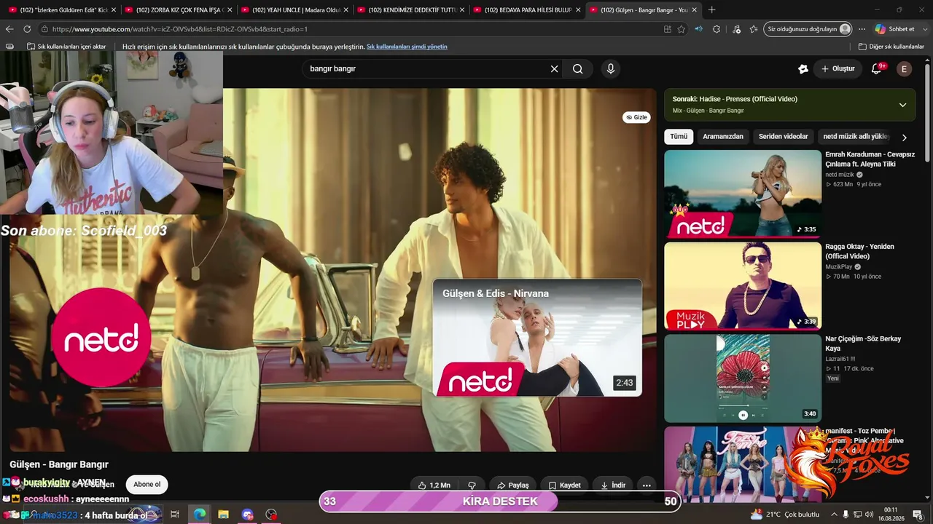Open the media control music icon in toolbar

click(x=735, y=29)
